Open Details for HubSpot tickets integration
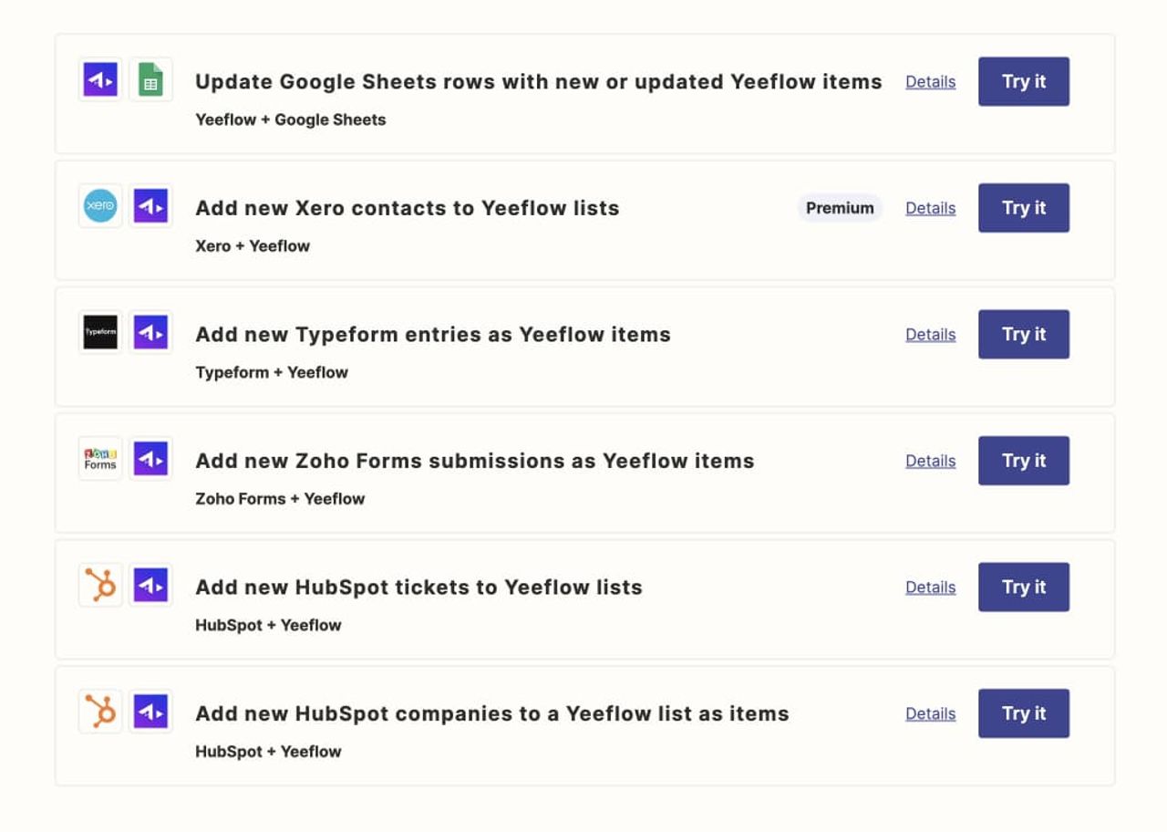The image size is (1167, 832). point(930,588)
